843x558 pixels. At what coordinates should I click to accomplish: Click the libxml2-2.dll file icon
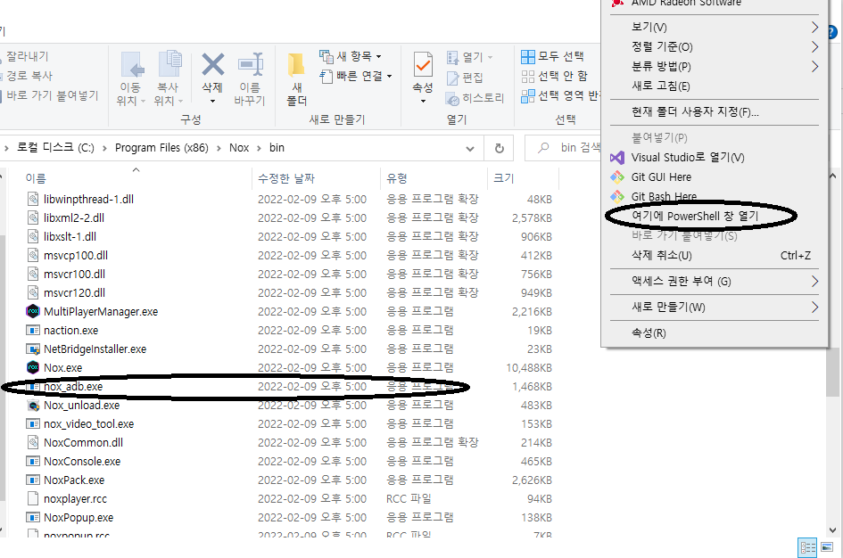click(33, 217)
